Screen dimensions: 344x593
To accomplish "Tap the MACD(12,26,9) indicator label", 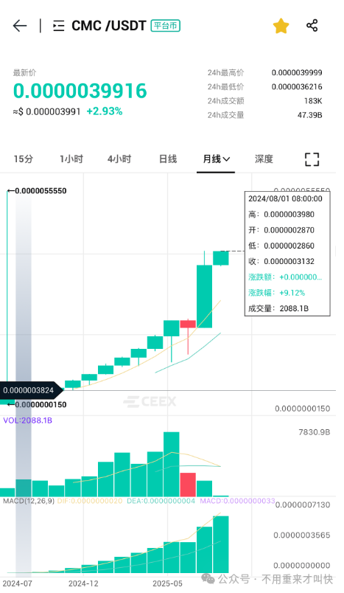I will [29, 501].
